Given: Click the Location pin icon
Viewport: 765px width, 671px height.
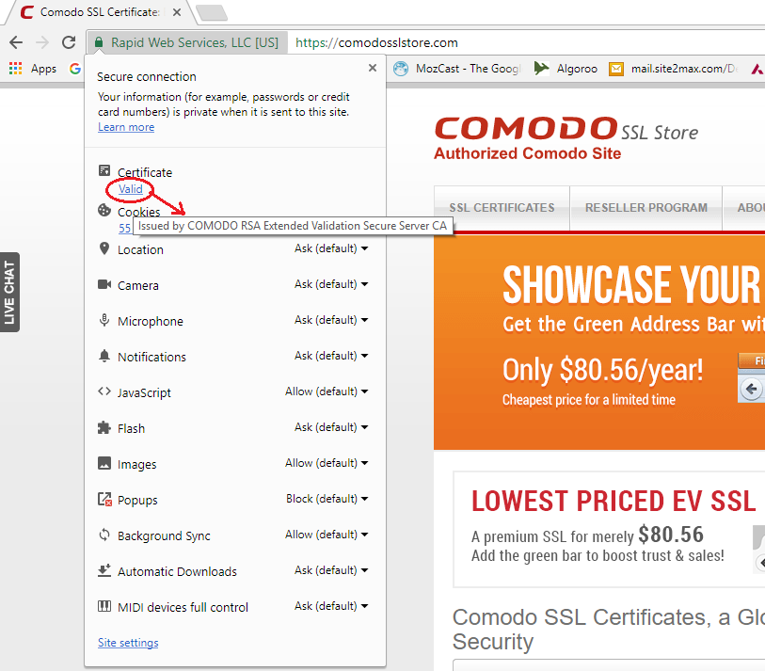Looking at the screenshot, I should (x=104, y=248).
